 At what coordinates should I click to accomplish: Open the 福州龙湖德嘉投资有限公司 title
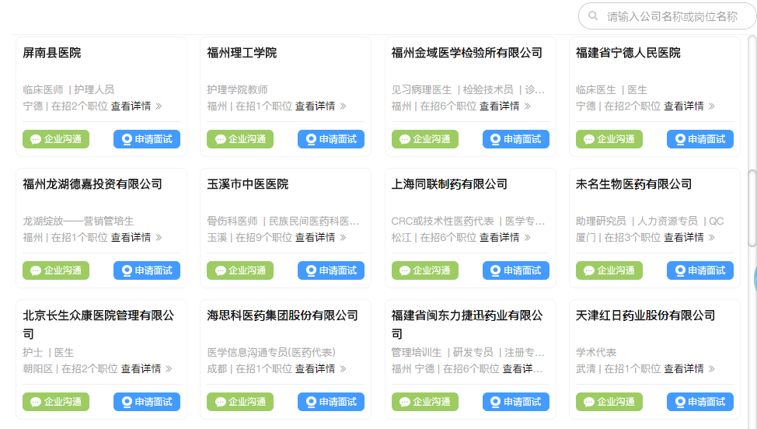[92, 184]
